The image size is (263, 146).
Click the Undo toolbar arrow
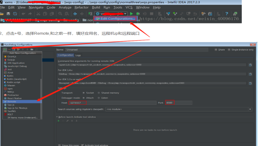pyautogui.click(x=23, y=14)
